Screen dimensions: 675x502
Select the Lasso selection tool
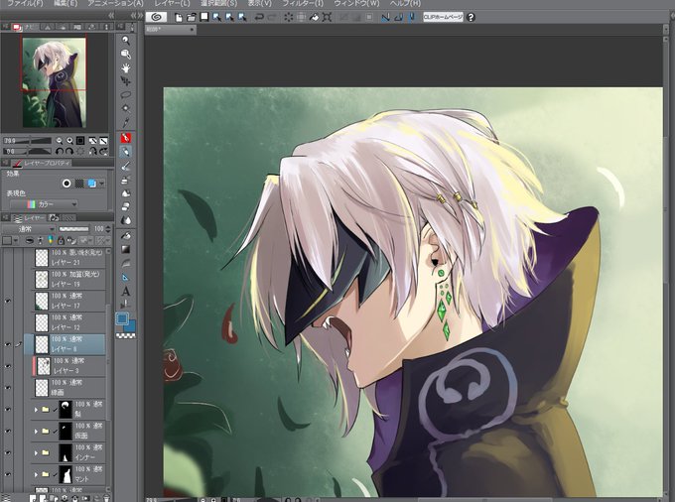tap(126, 94)
